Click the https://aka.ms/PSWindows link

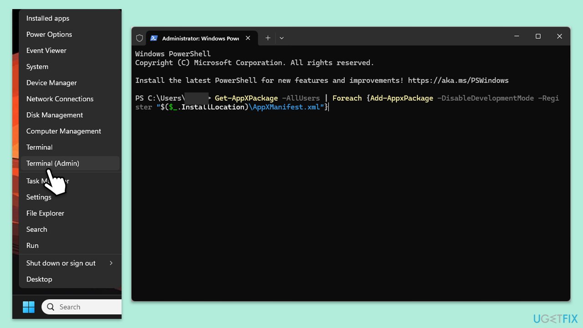point(458,81)
